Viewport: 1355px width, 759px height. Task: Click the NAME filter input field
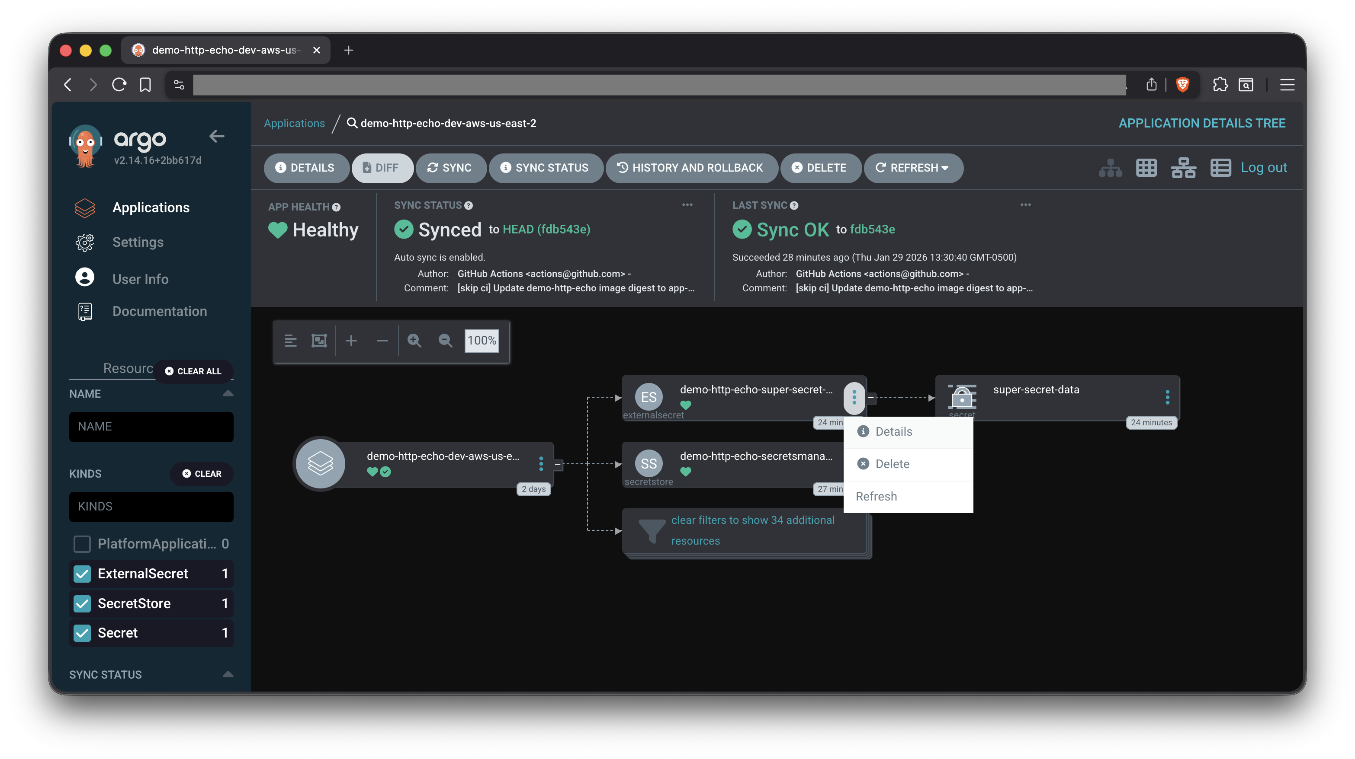coord(151,426)
